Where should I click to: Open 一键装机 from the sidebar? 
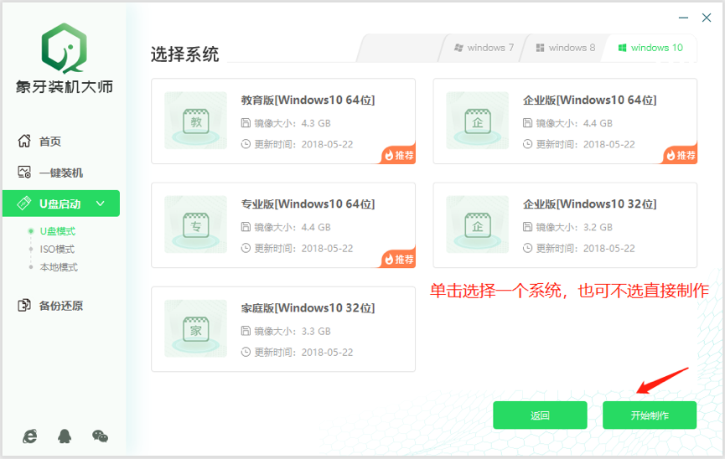click(60, 173)
